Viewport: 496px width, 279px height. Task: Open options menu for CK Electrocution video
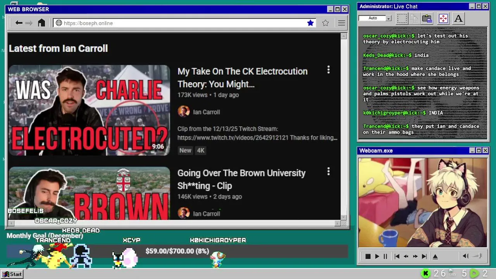point(328,70)
